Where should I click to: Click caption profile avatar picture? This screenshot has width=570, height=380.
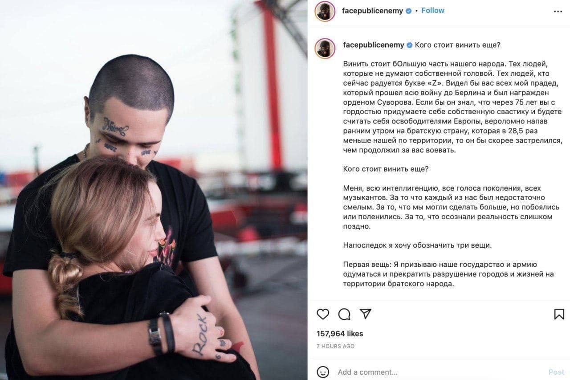pos(325,48)
